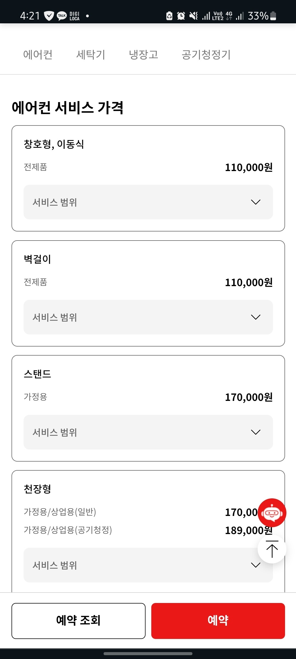296x659 pixels.
Task: Switch to the 세탁기 tab
Action: point(91,55)
